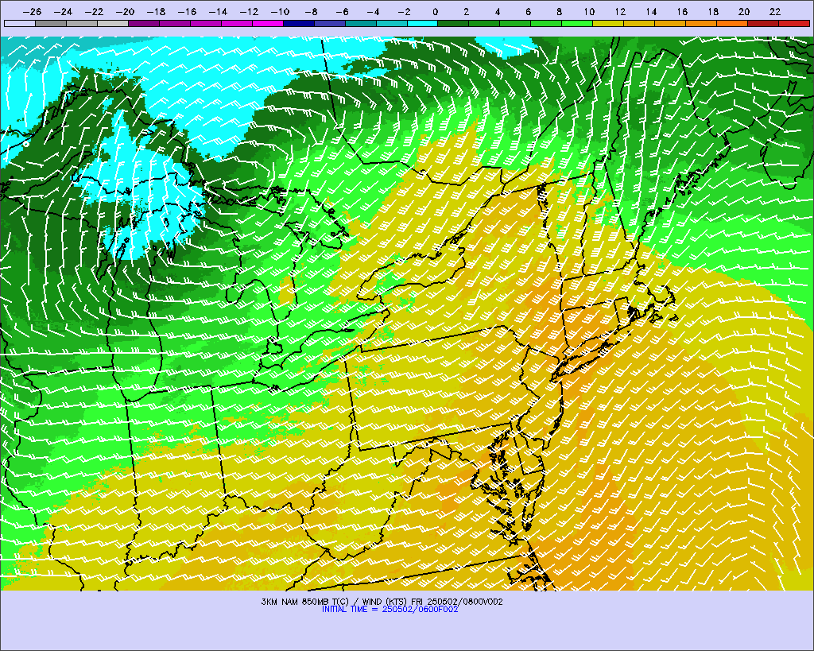The height and width of the screenshot is (651, 814).
Task: Click the 8 temperature label
Action: (x=559, y=12)
